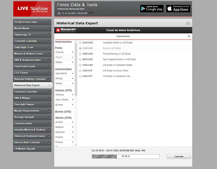
Task: Open Currency Converter menu item
Action: tap(32, 92)
